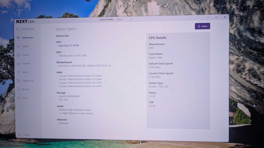Image resolution: width=264 pixels, height=148 pixels.
Task: Open the Settings label at bottom
Action: 27,135
